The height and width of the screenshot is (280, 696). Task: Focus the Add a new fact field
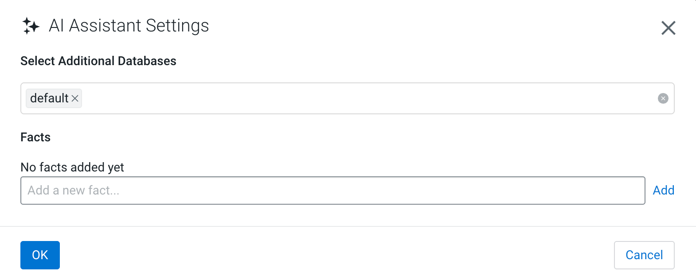coord(332,191)
